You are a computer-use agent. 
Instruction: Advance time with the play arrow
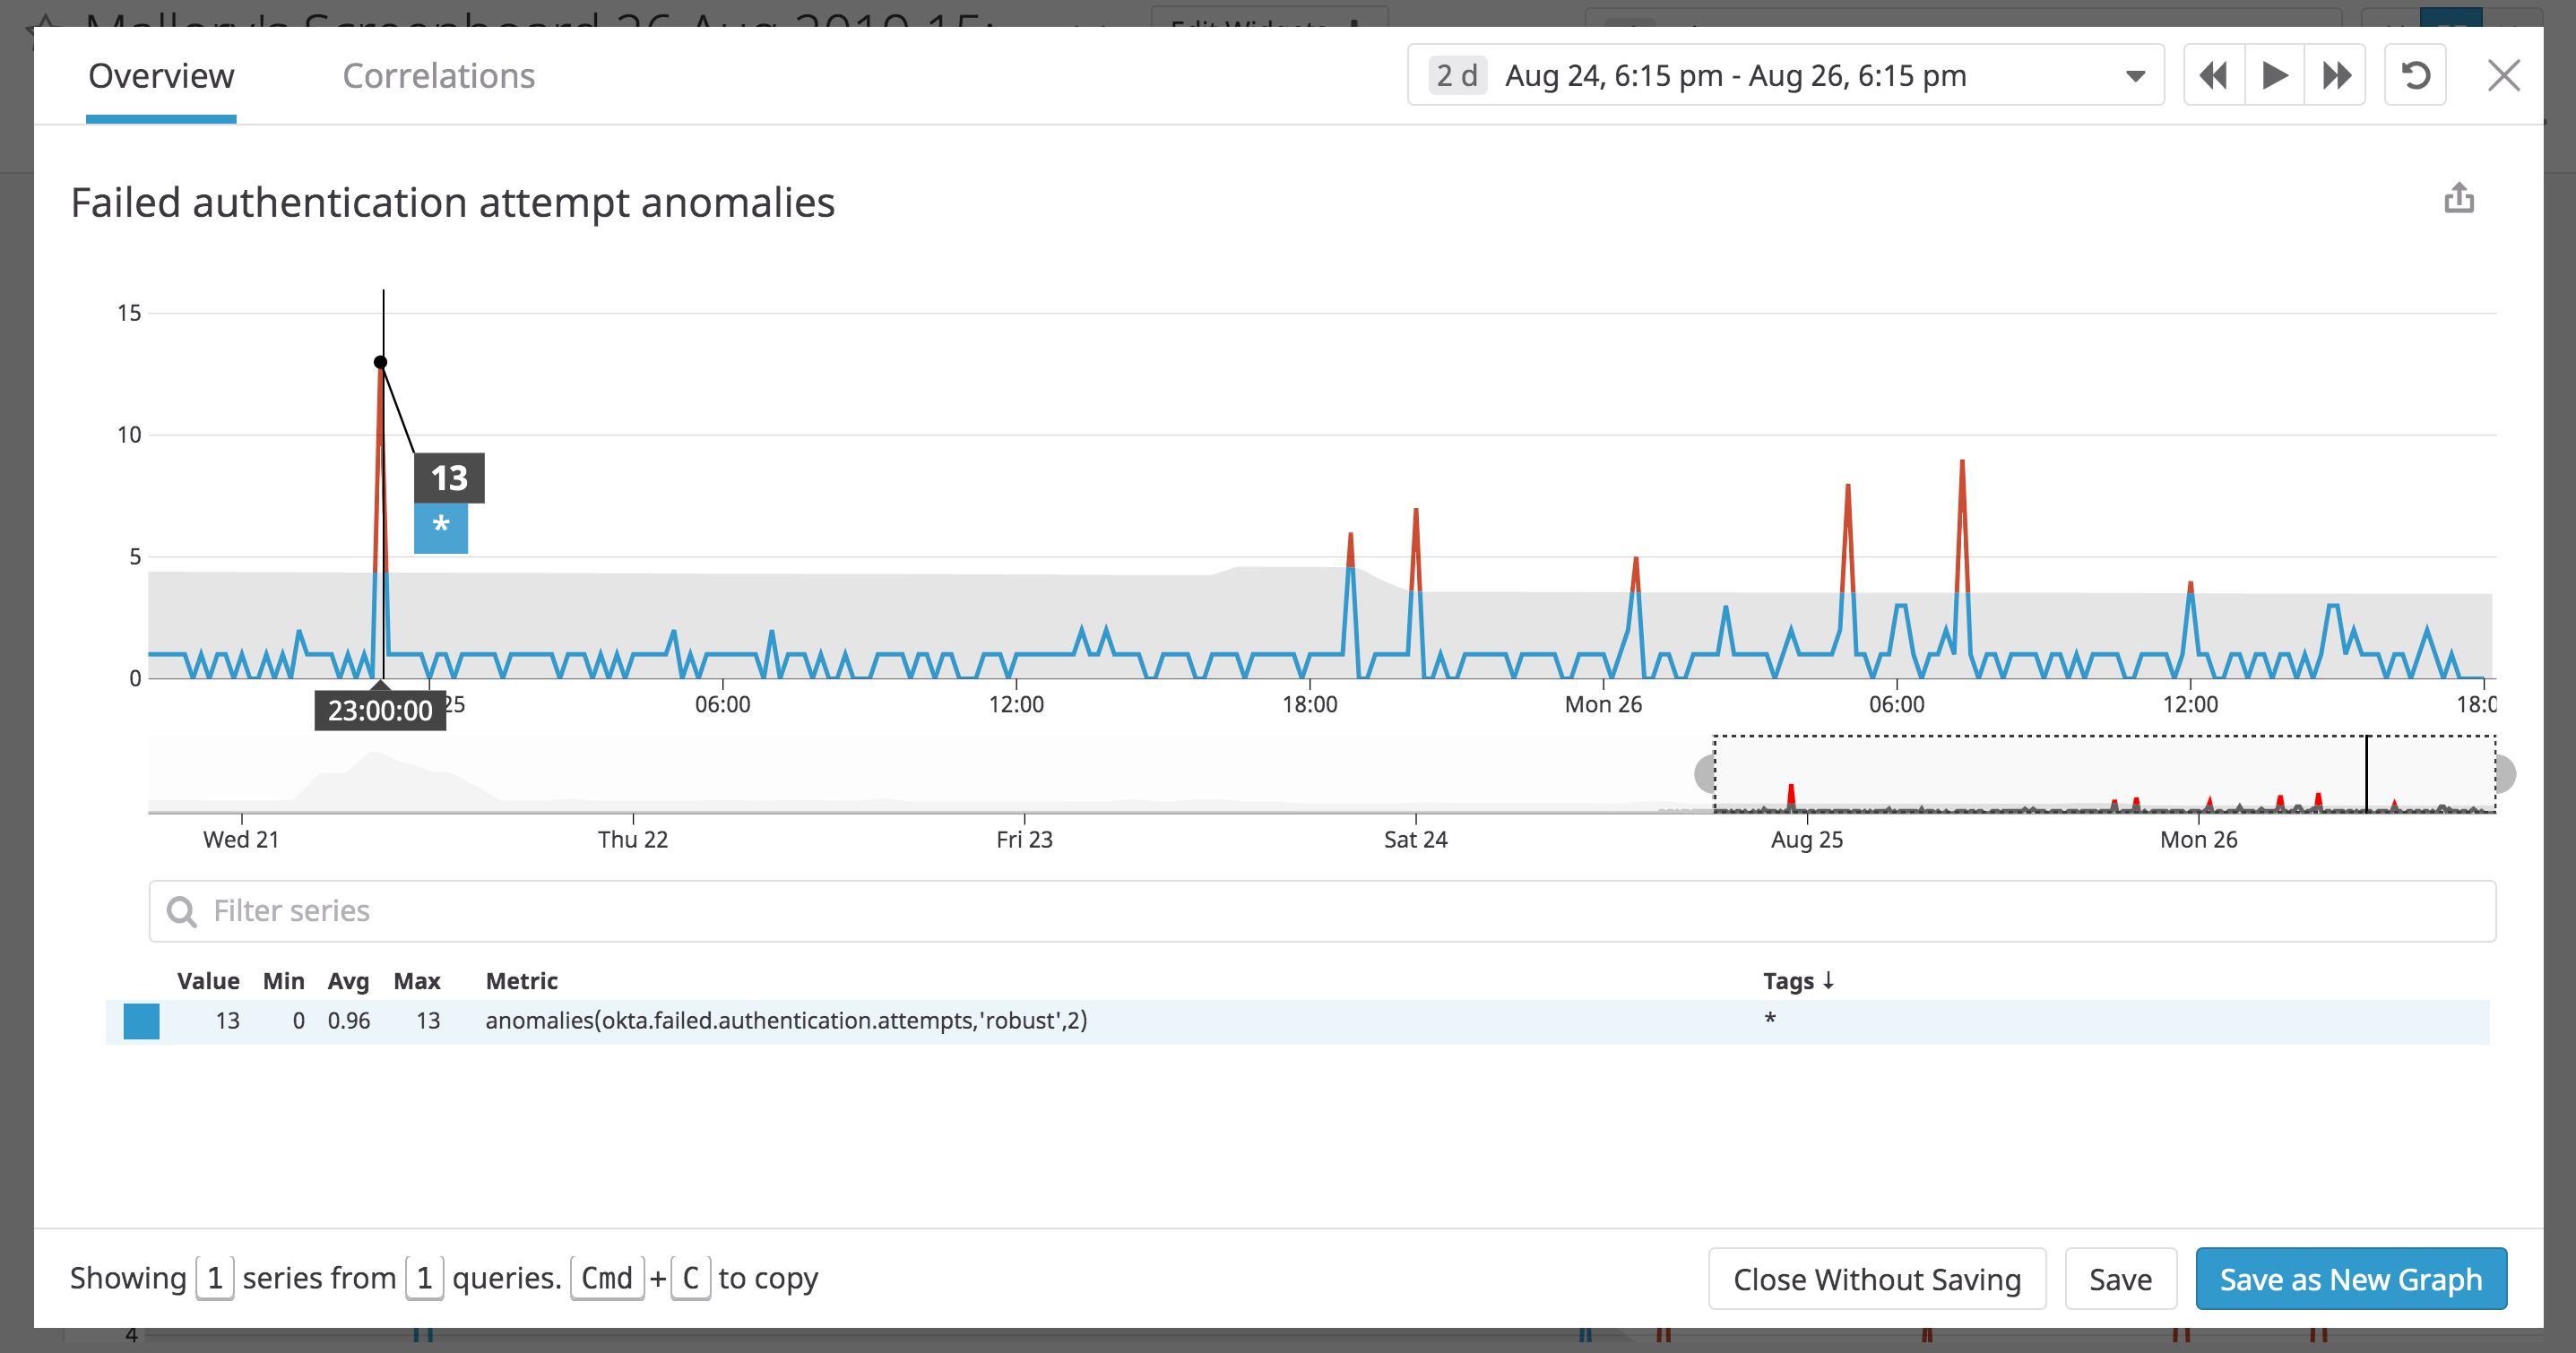[x=2274, y=74]
